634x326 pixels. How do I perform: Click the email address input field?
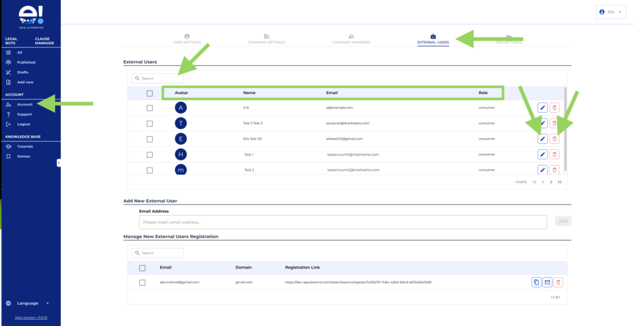click(x=343, y=222)
